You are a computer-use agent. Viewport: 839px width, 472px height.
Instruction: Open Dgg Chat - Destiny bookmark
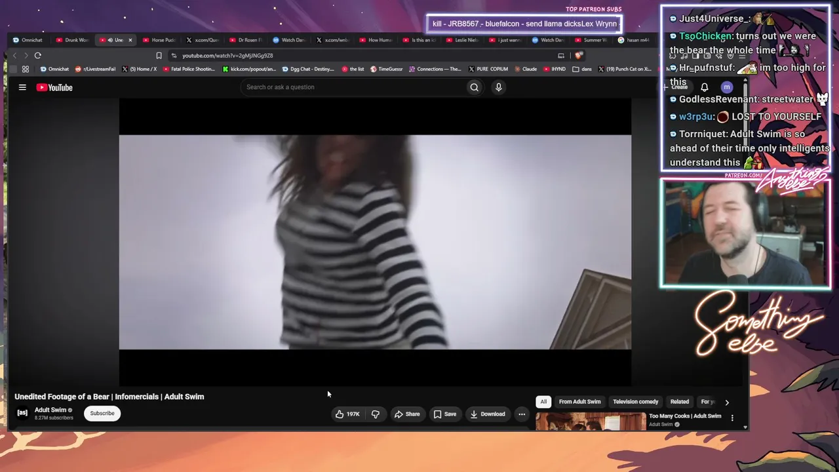click(x=308, y=69)
